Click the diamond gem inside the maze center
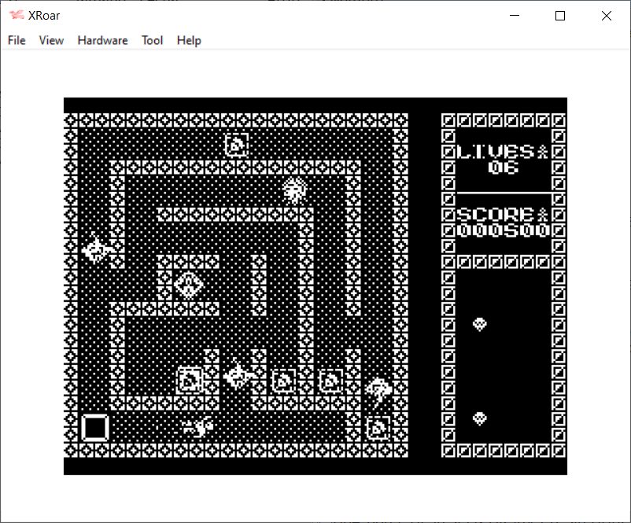Viewport: 631px width, 523px height. pos(188,285)
